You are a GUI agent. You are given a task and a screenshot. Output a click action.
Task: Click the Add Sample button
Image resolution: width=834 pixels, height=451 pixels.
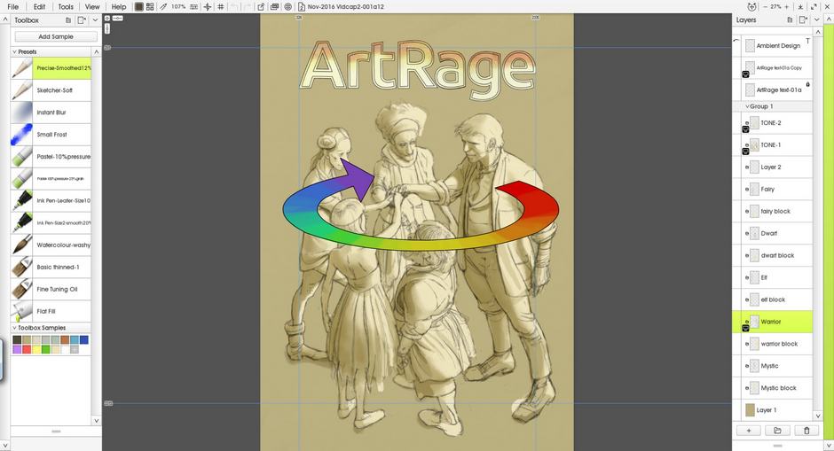[56, 36]
